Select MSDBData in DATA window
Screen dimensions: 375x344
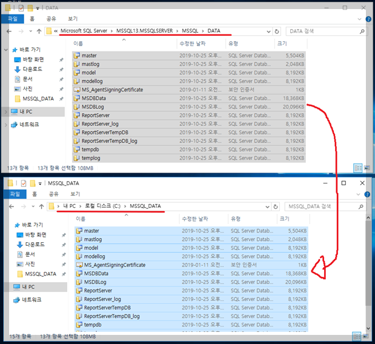[188, 98]
